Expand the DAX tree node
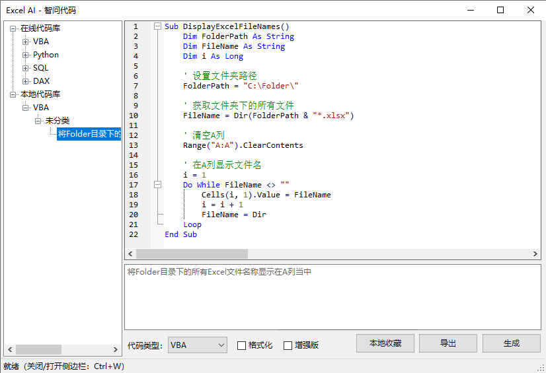The height and width of the screenshot is (373, 546). [x=25, y=81]
